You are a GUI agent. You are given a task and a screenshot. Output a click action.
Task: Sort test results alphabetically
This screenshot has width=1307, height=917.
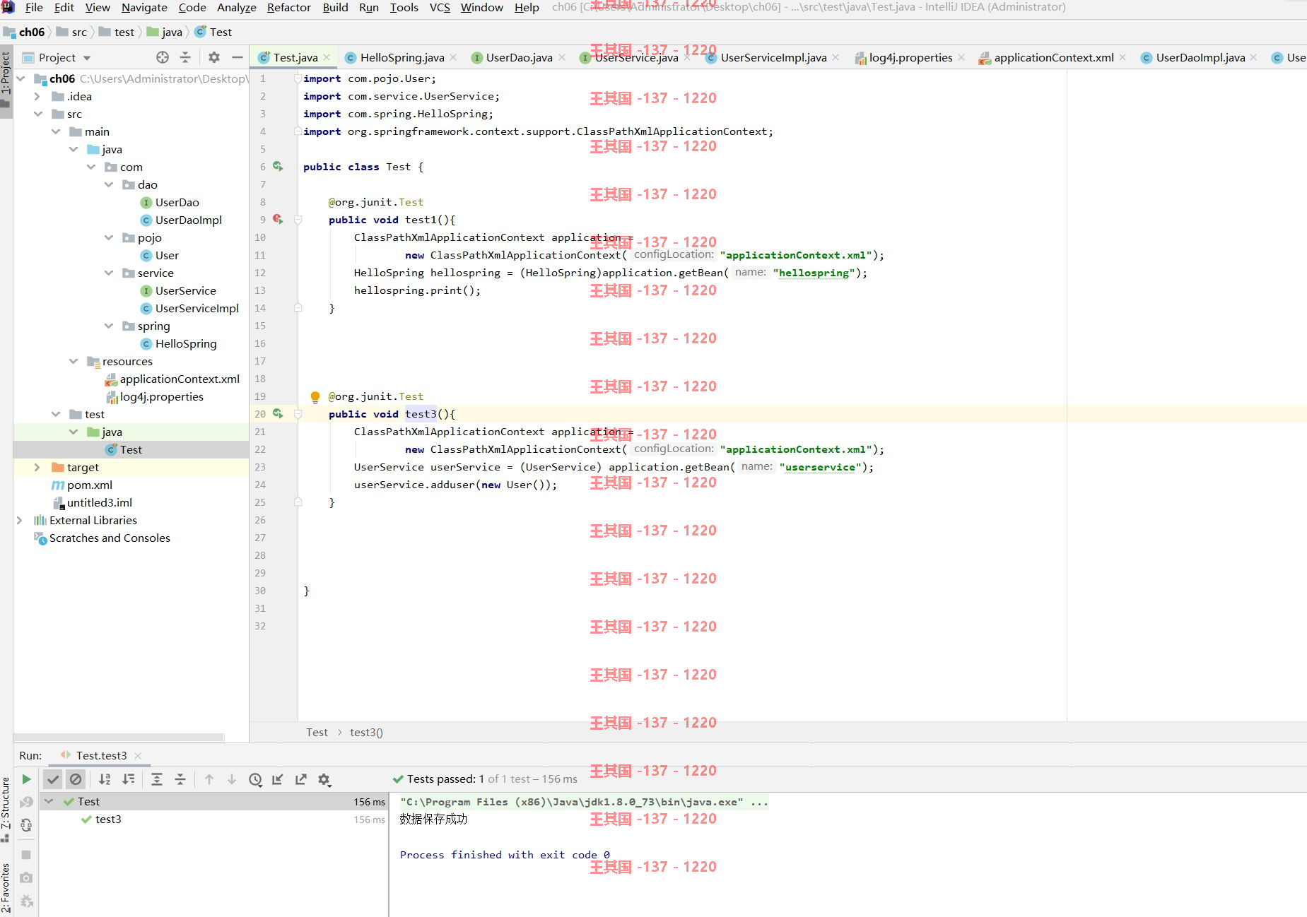click(105, 779)
